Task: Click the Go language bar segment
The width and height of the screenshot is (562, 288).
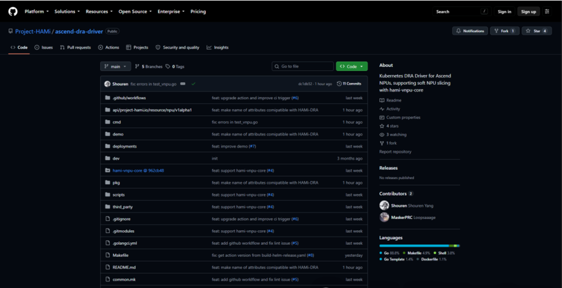Action: pyautogui.click(x=414, y=246)
